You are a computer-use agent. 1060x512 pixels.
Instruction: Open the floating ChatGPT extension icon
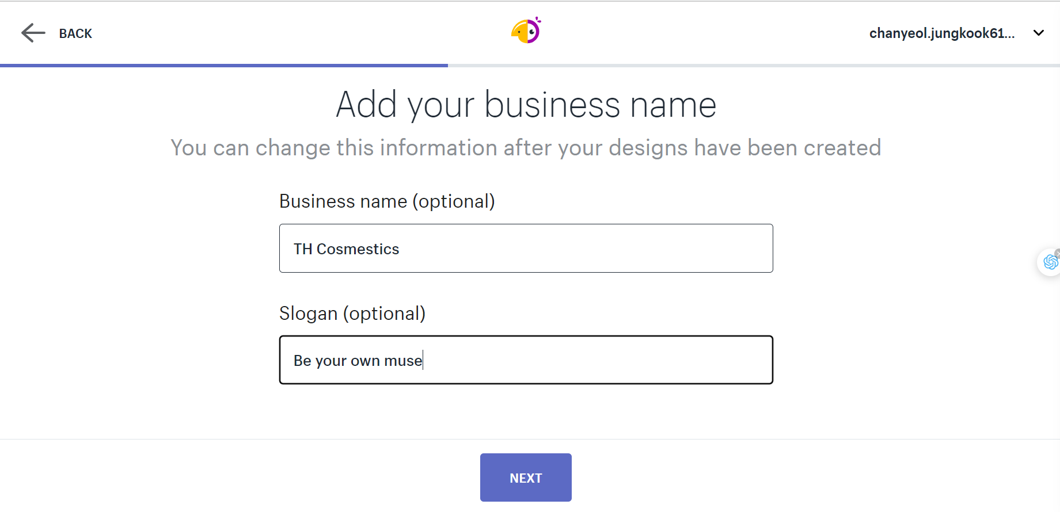pos(1050,262)
